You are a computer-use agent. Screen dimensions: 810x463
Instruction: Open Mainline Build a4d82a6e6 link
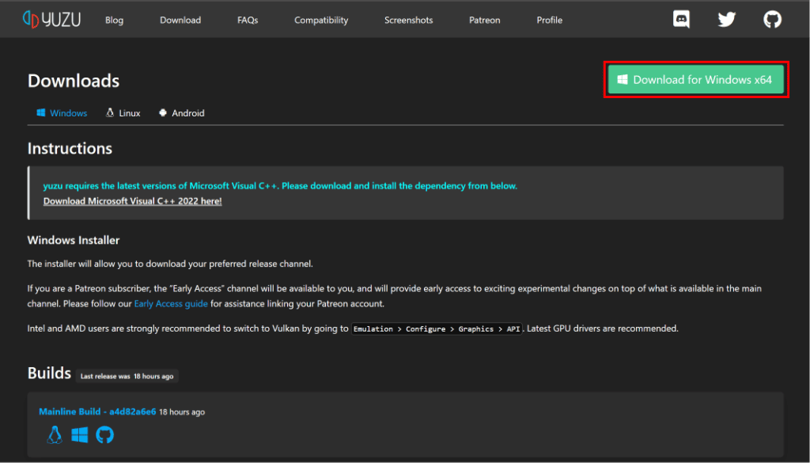point(97,412)
